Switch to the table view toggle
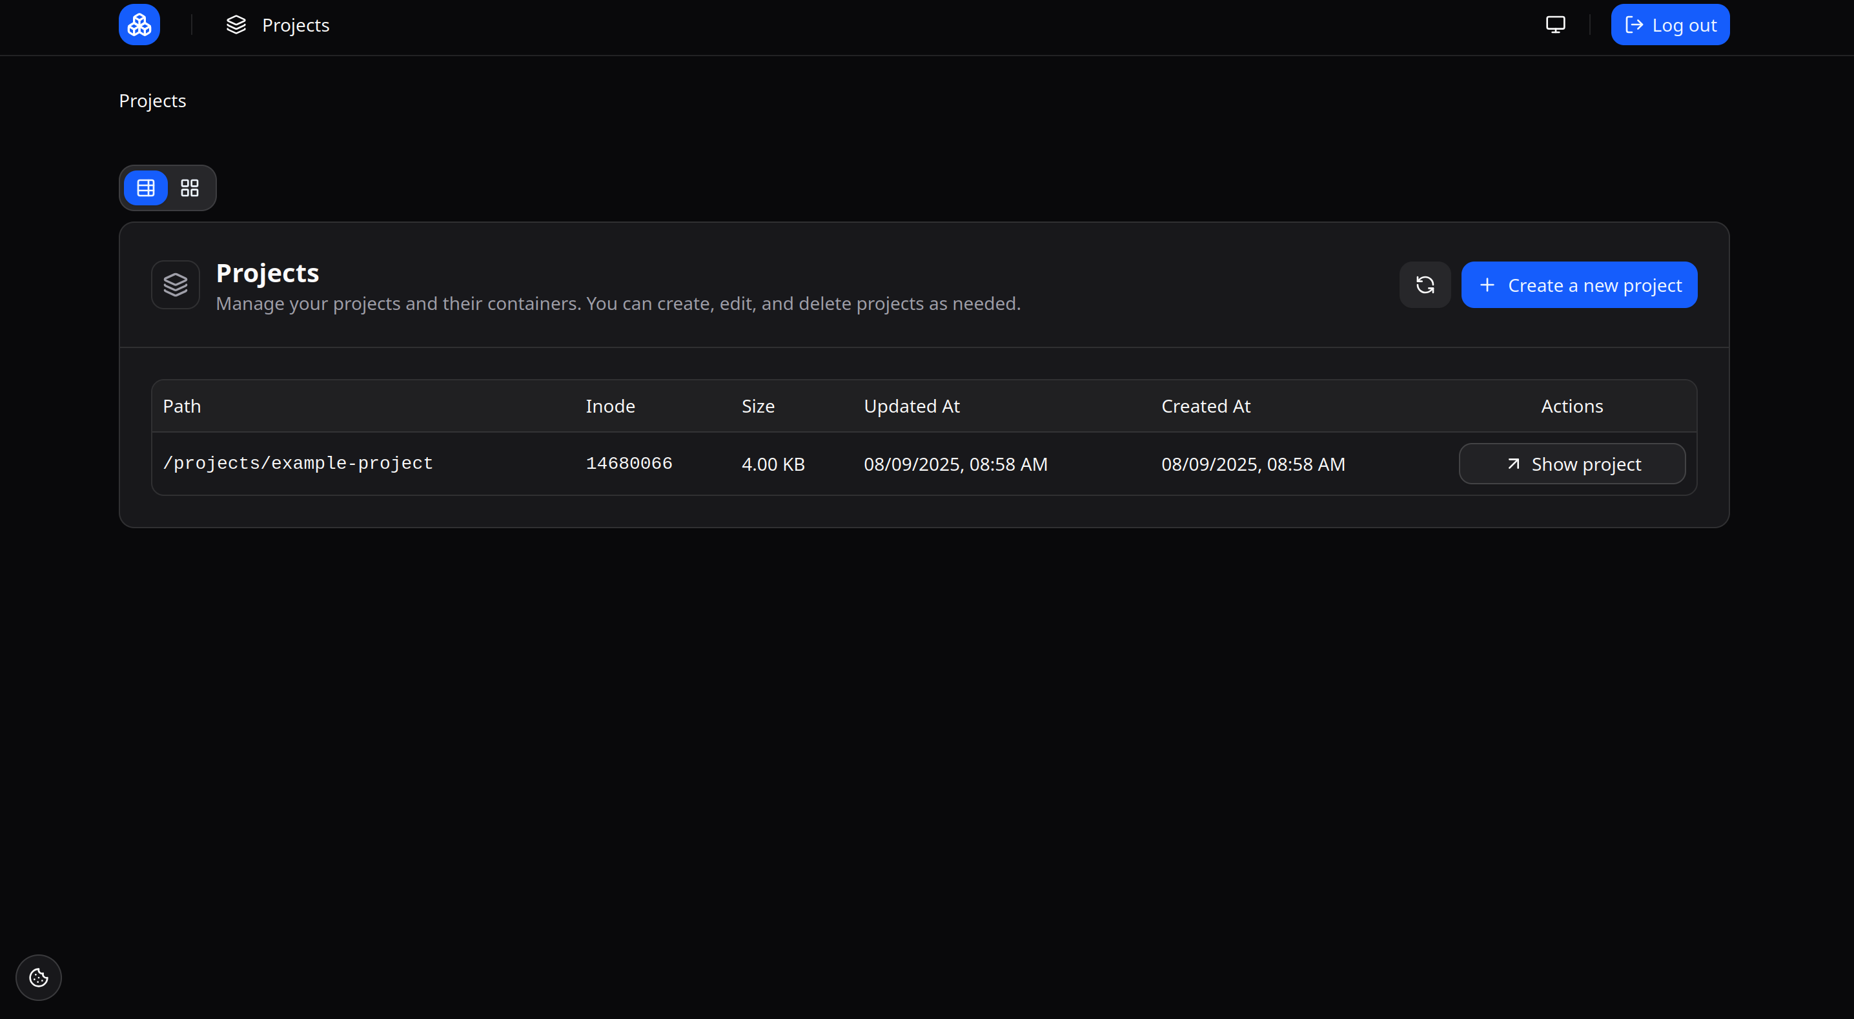The height and width of the screenshot is (1019, 1854). coord(146,188)
